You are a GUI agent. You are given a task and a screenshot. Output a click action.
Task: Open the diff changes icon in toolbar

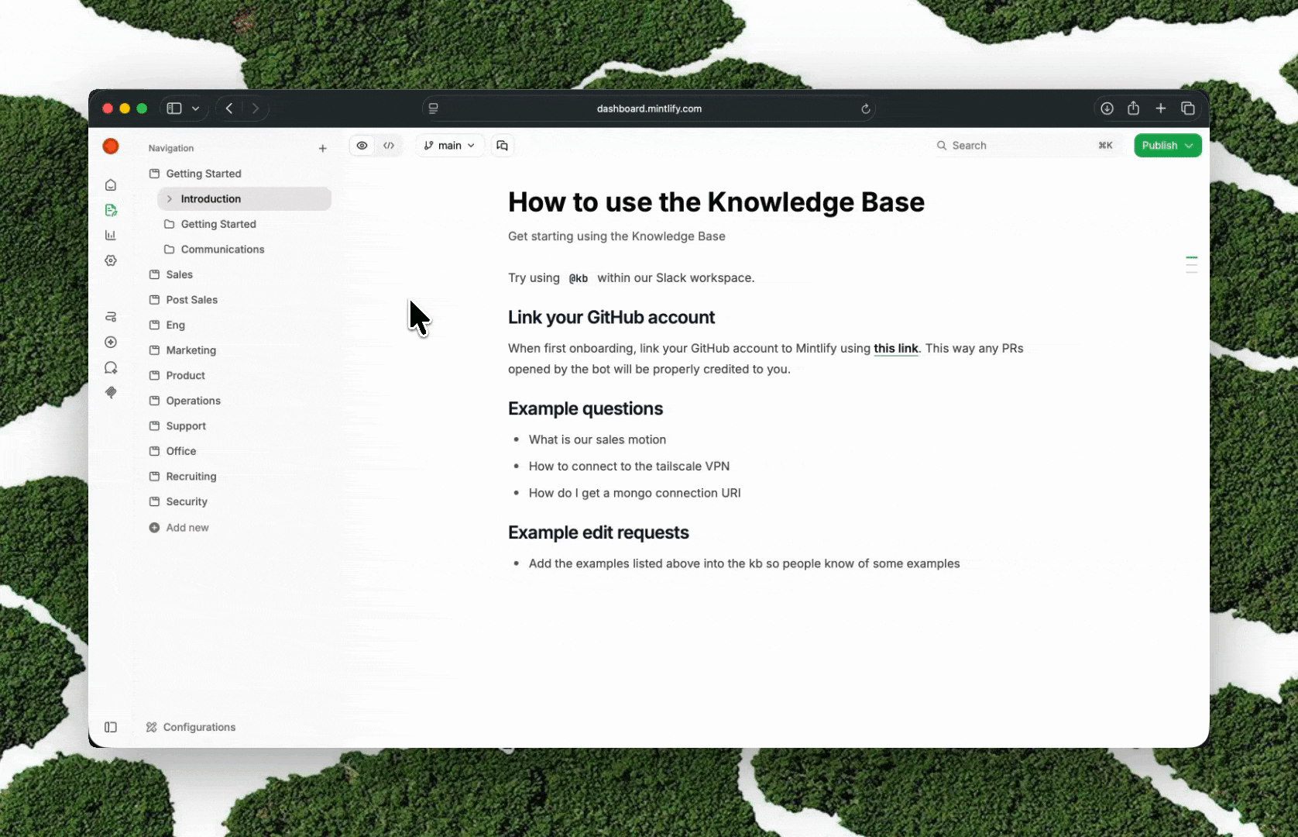click(502, 145)
